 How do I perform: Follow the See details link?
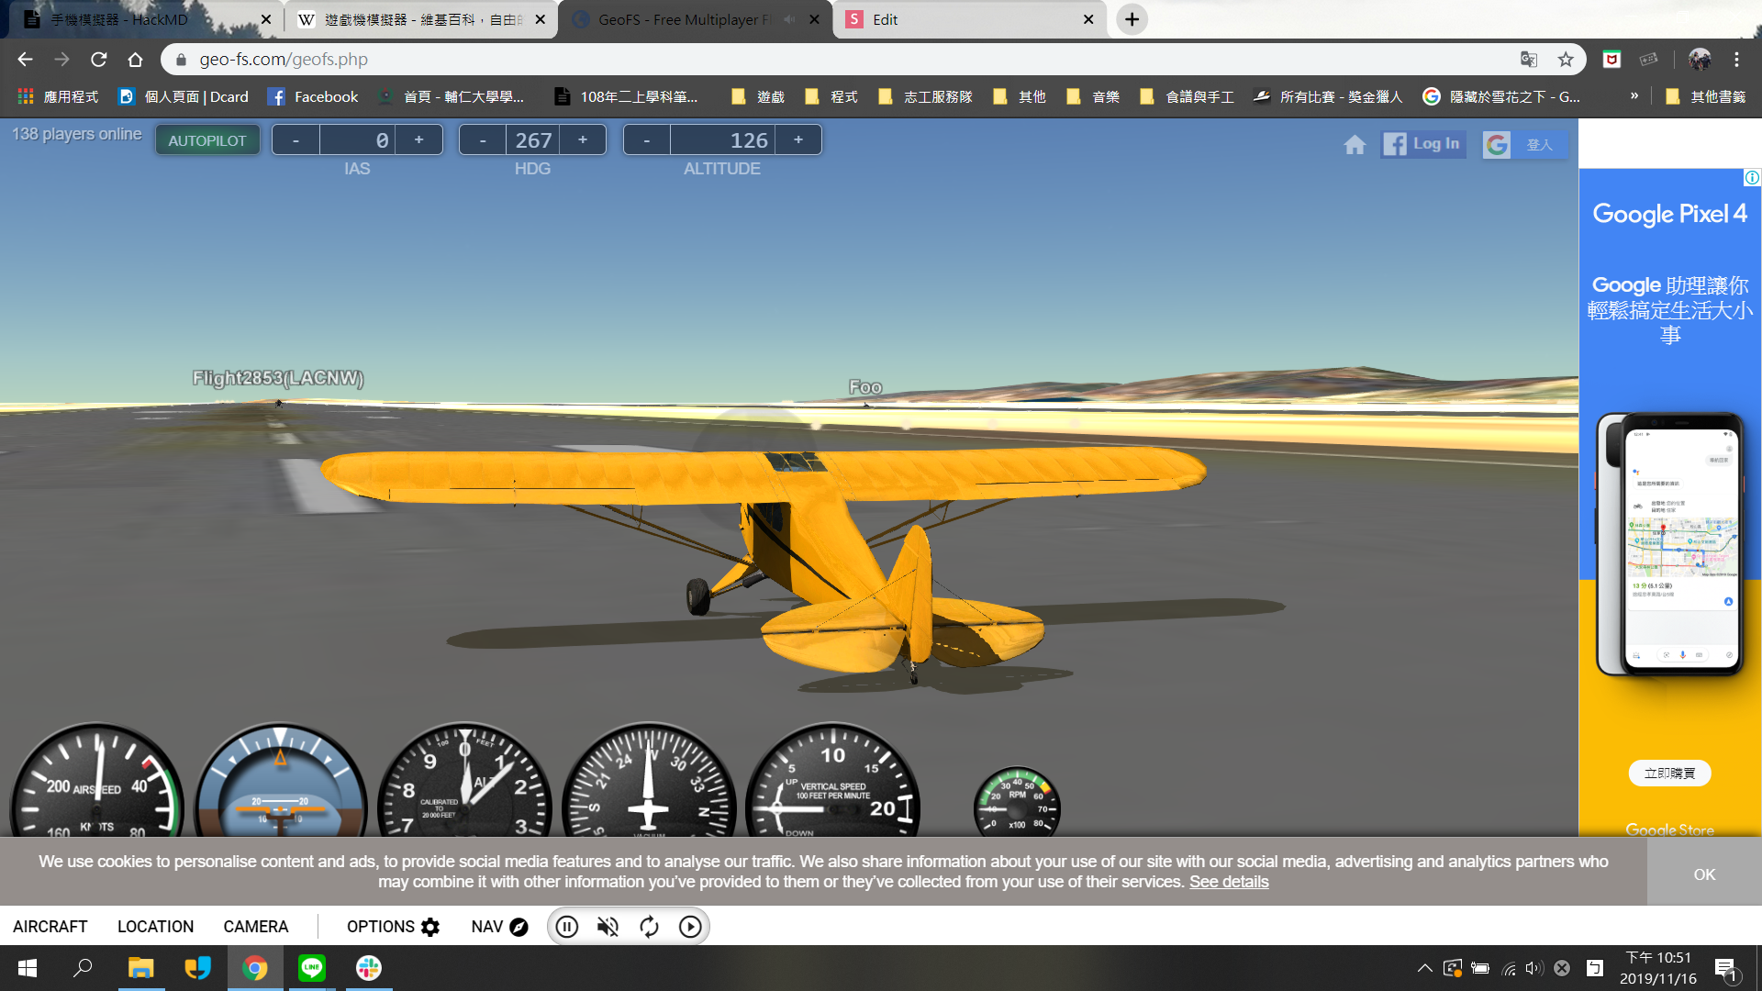1229,882
